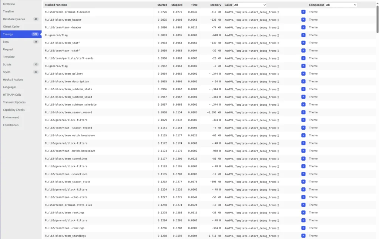Expand caller stack for FL:lb2/team/team--rankings
The width and height of the screenshot is (379, 239).
(x=303, y=228)
